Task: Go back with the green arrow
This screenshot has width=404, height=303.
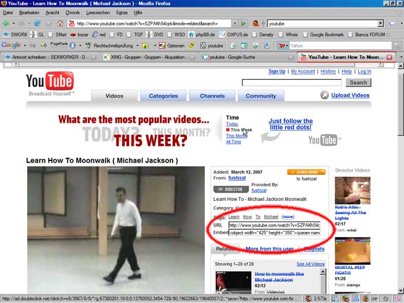Action: [x=6, y=24]
